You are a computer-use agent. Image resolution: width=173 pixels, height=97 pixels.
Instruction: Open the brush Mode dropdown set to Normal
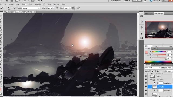coord(31,8)
